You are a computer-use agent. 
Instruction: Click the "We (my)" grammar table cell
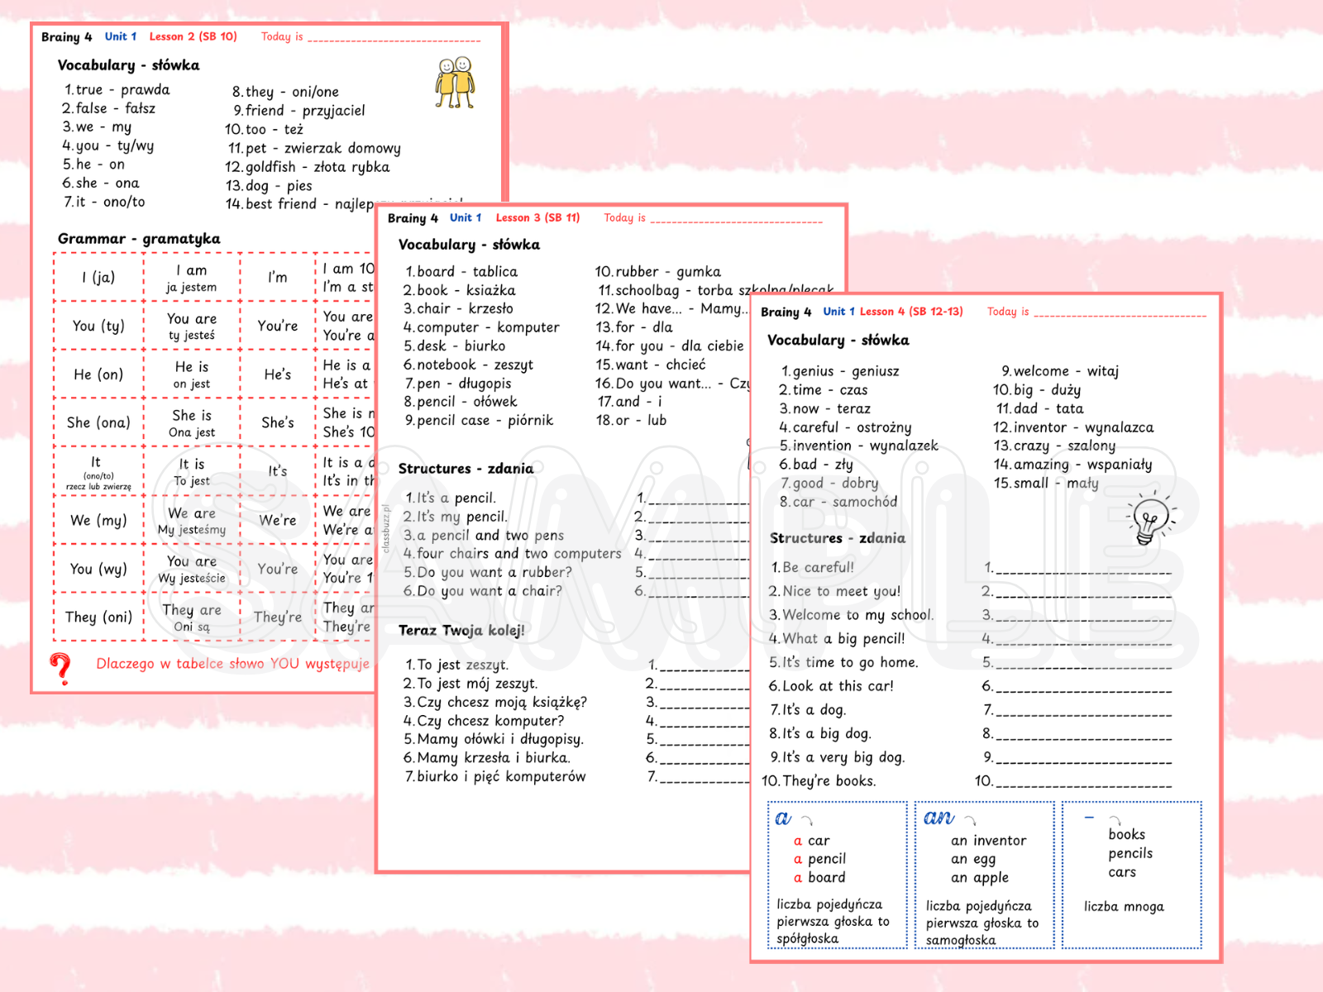click(98, 520)
